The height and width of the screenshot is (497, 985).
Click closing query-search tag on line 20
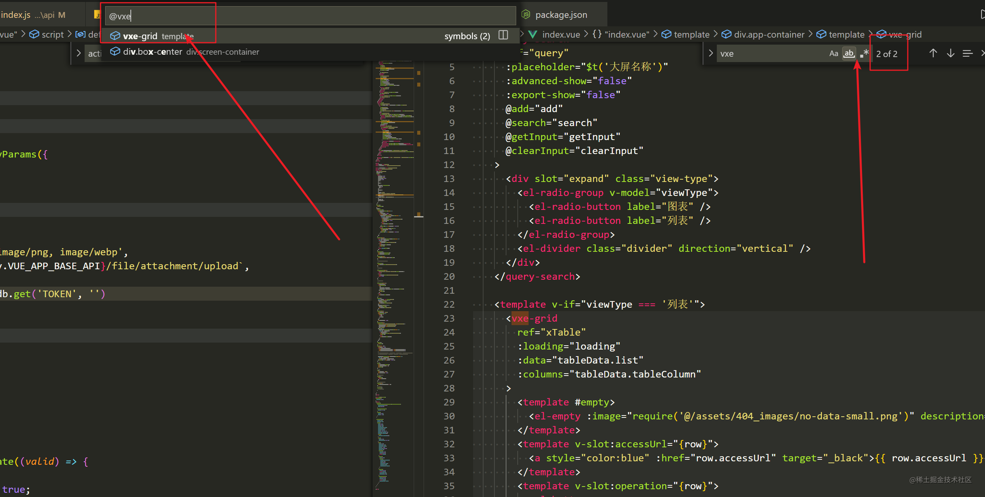[537, 277]
